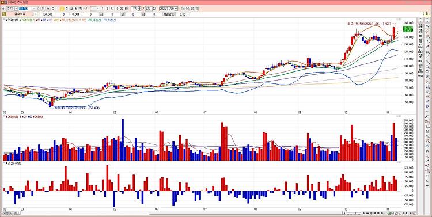This screenshot has height=217, width=432.
Task: Select the ellipse drawing tool
Action: click(427, 67)
